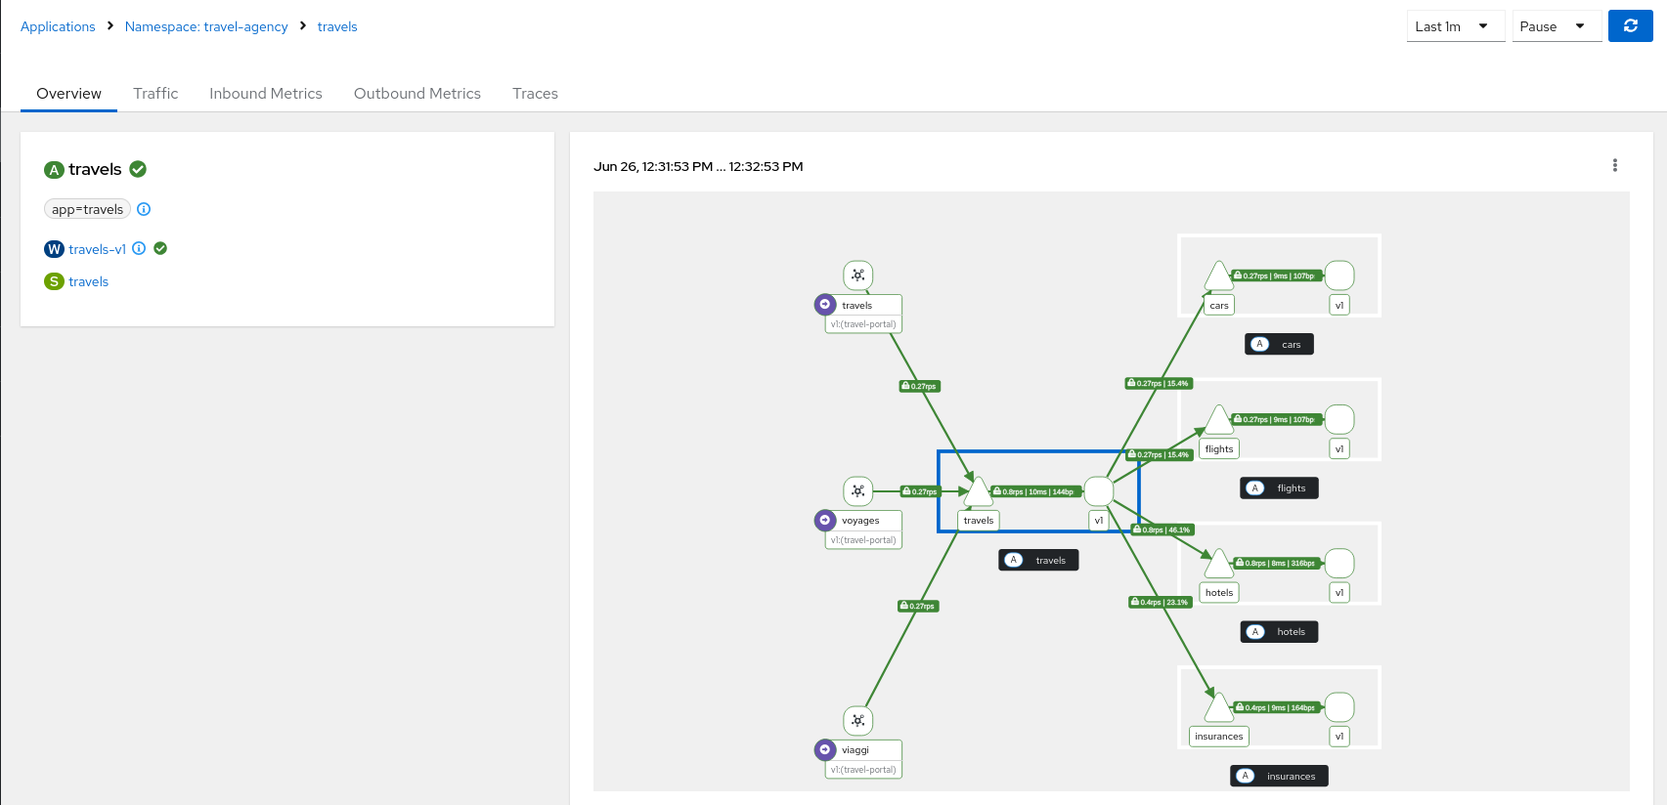Click the travels-to-hotels edge traffic label
Screen dimensions: 1667x805
point(1163,530)
